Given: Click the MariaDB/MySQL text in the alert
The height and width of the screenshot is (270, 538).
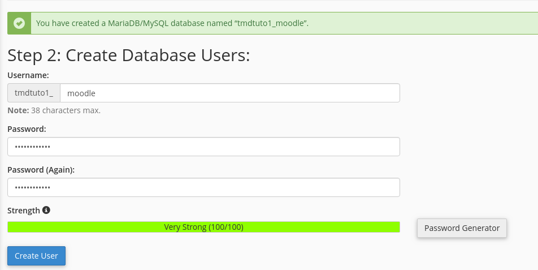Looking at the screenshot, I should tap(140, 23).
